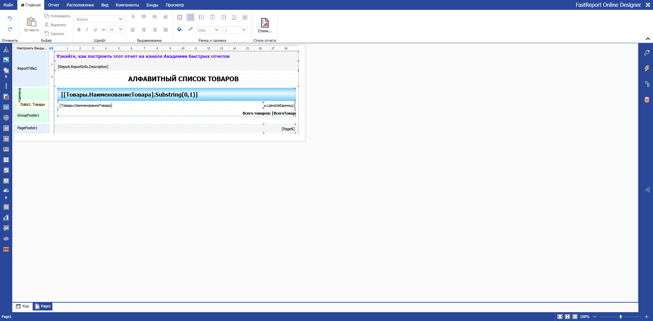The image size is (653, 321).
Task: Select the Page1 tab
Action: (x=43, y=306)
